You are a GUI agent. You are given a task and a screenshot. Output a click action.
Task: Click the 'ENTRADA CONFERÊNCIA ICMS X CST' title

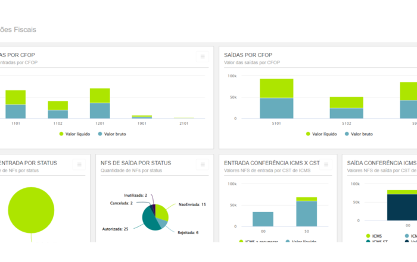(x=272, y=163)
